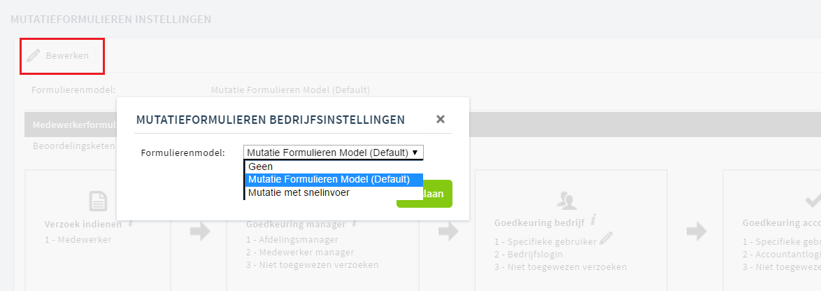Click the green Opslaan button

point(424,194)
